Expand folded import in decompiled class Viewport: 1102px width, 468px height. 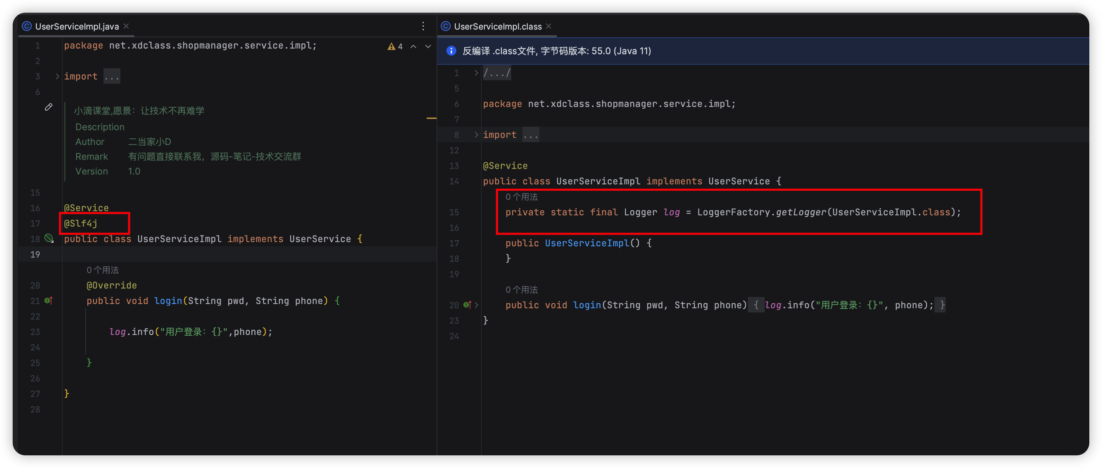point(476,135)
